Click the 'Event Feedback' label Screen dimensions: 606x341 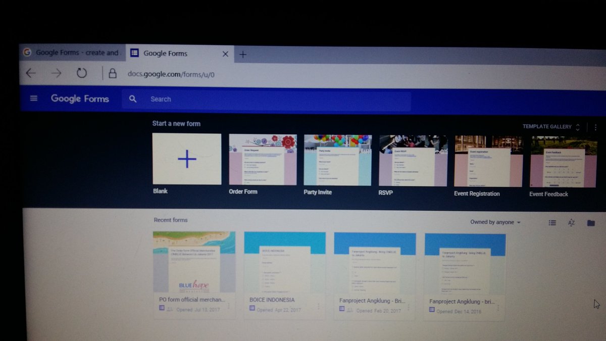point(548,194)
